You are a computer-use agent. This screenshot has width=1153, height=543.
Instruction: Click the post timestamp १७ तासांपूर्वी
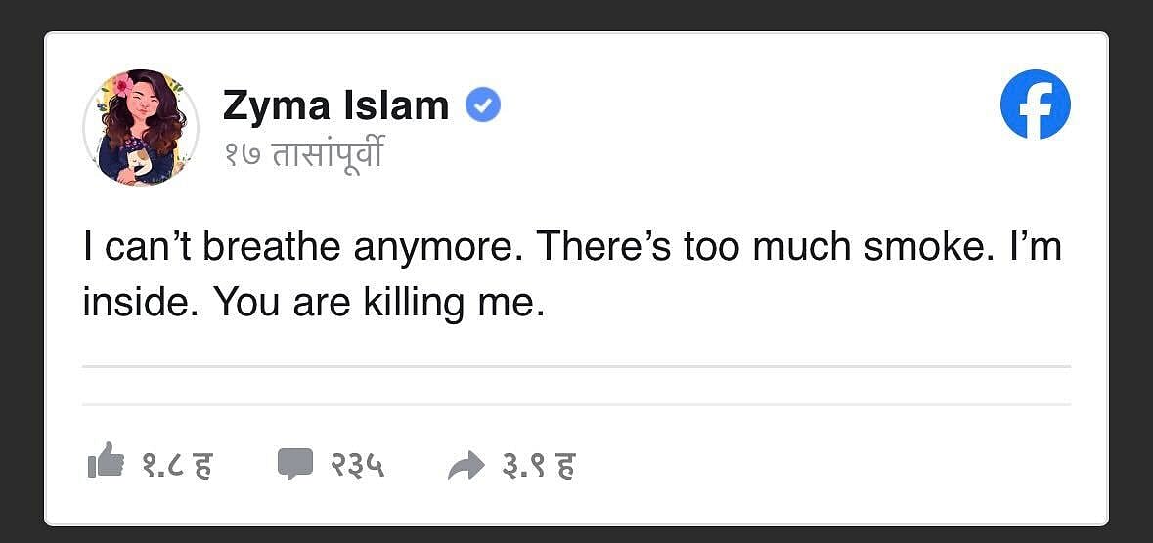(x=302, y=153)
